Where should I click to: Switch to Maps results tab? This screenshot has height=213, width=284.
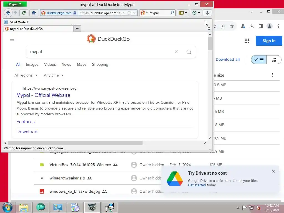[82, 64]
